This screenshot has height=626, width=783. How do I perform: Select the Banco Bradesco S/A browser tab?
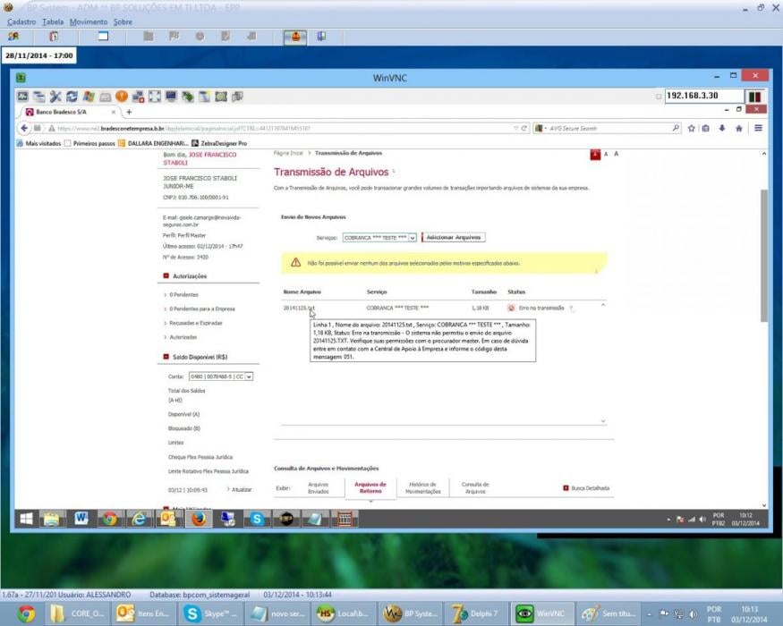coord(70,112)
